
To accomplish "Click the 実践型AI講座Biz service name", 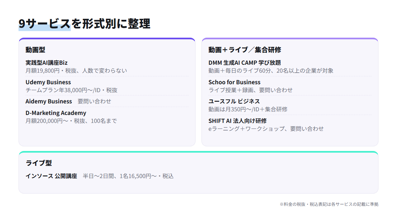I will 47,63.
